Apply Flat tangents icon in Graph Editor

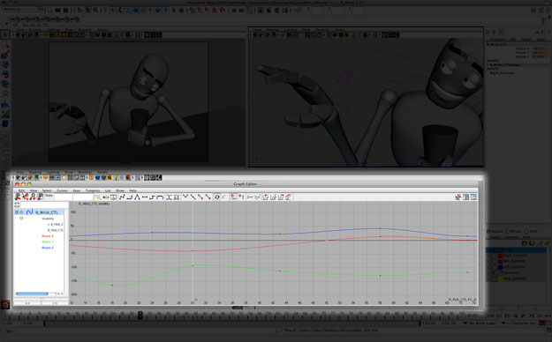[144, 197]
